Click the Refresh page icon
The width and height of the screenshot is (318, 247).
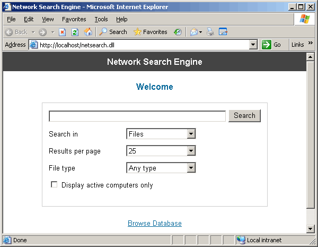pos(75,32)
